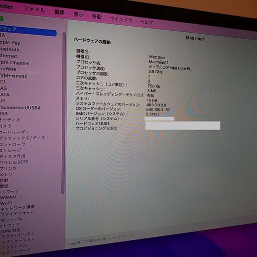Select SAS in the sidebar
257x257 pixels.
tap(4, 88)
